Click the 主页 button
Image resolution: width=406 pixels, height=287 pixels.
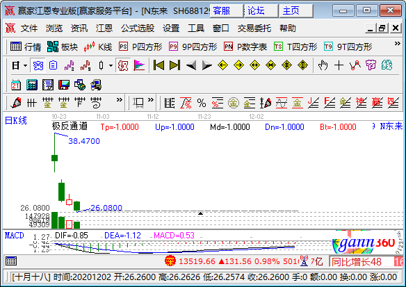pos(296,11)
